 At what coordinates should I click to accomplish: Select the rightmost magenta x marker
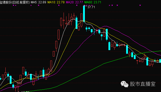140,5
